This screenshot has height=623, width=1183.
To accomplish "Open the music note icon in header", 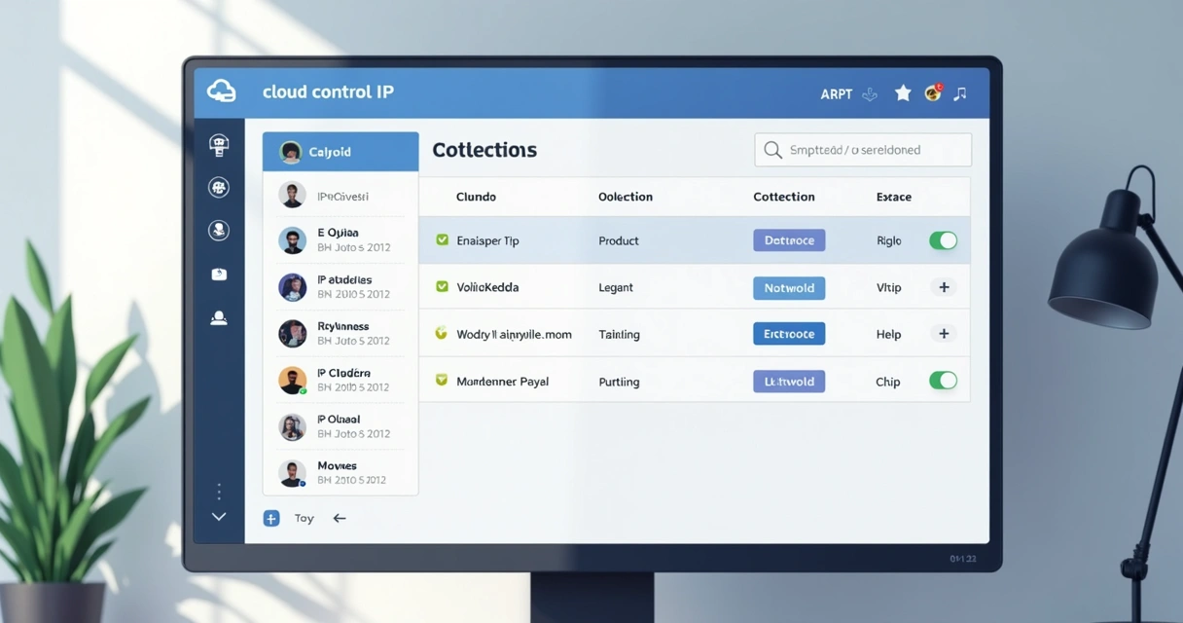I will pyautogui.click(x=960, y=93).
